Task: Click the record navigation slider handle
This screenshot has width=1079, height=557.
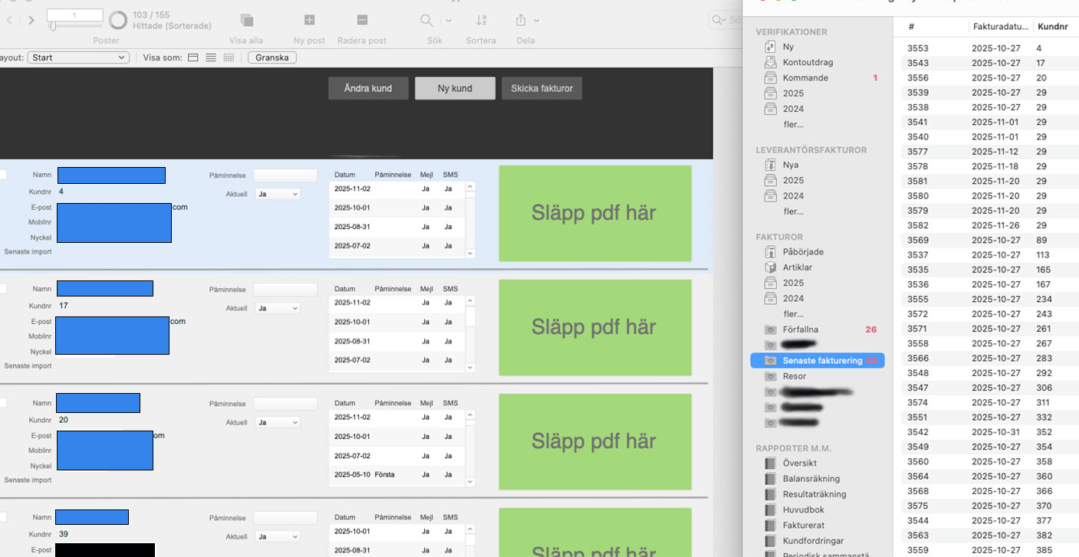Action: 53,27
